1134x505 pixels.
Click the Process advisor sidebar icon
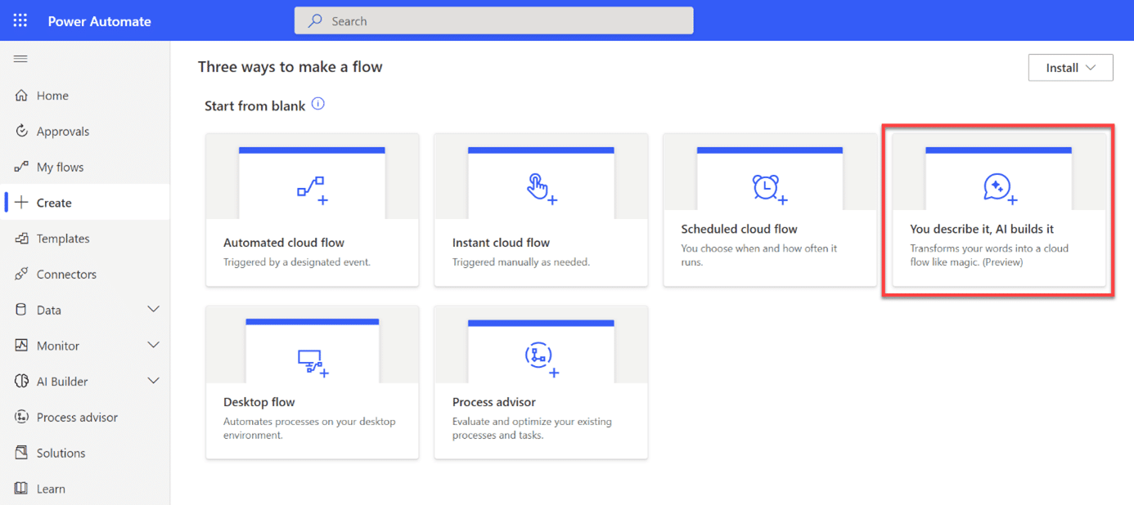21,417
